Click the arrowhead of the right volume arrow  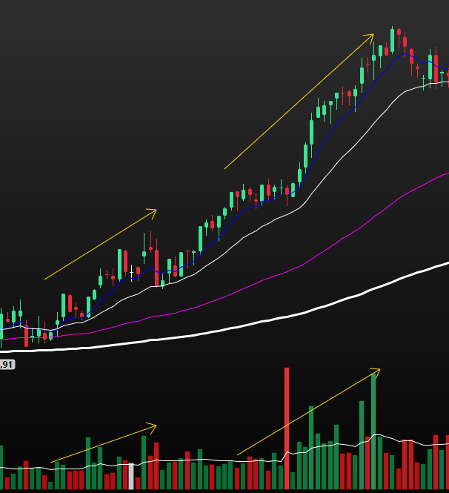tap(378, 370)
